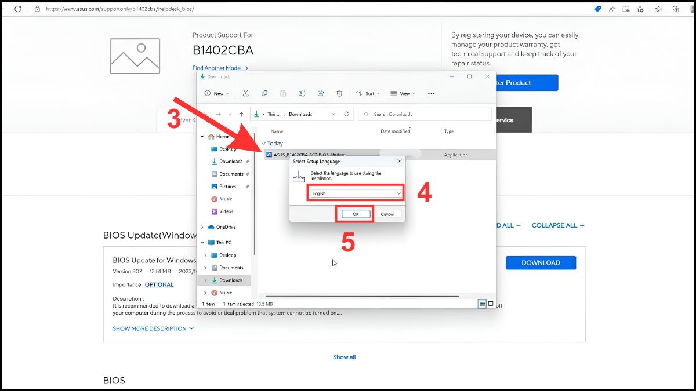Click the Search Downloads field
Image resolution: width=696 pixels, height=391 pixels.
(x=425, y=114)
